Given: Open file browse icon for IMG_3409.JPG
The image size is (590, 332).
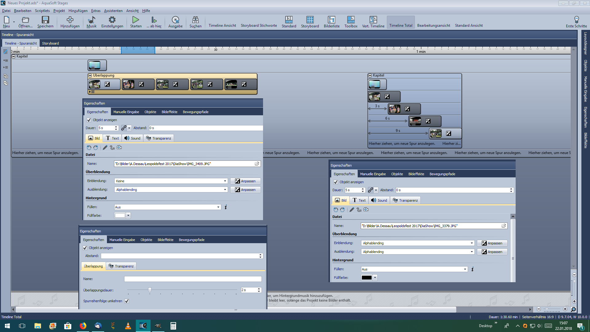Looking at the screenshot, I should 257,164.
